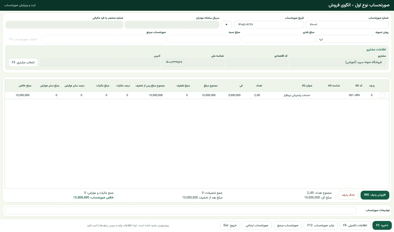
Task: Click the صورتحساب ارجاعی button
Action: tap(257, 225)
